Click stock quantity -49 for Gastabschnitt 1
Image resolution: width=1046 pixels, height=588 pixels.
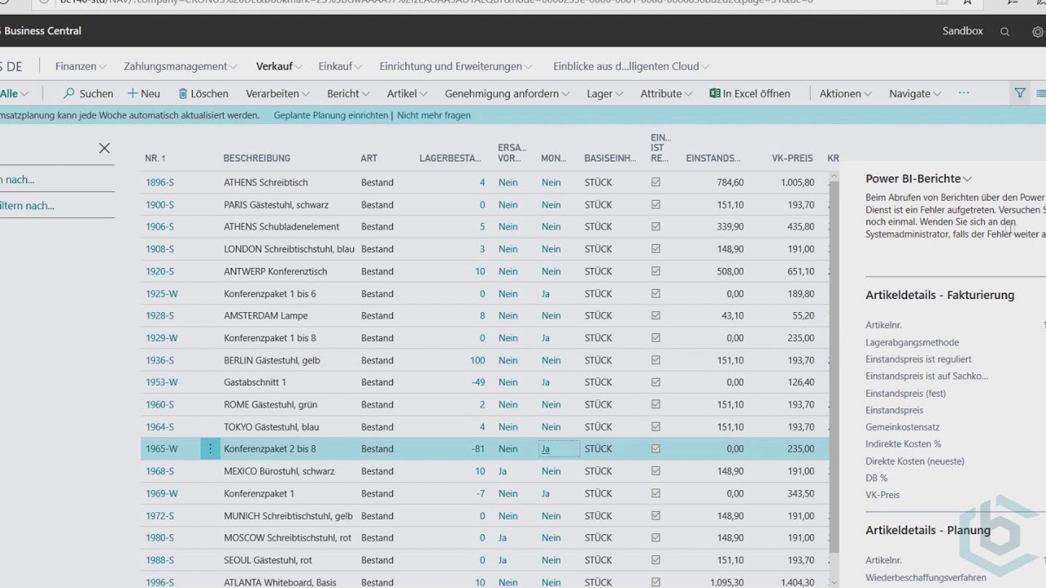[x=478, y=382]
